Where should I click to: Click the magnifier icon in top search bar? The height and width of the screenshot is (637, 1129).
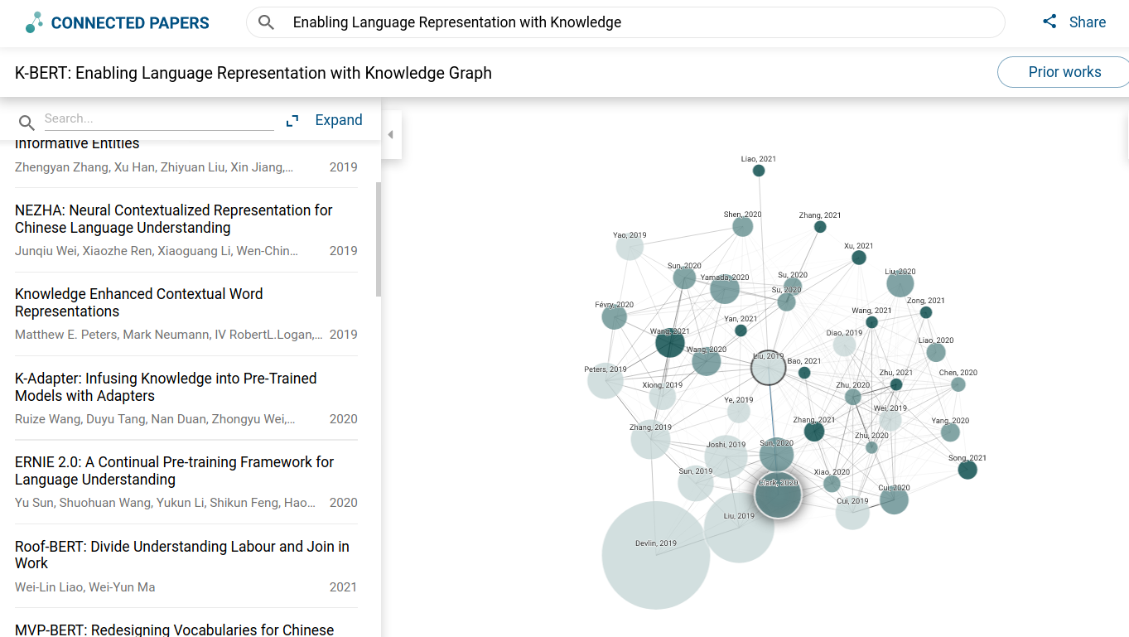coord(266,22)
